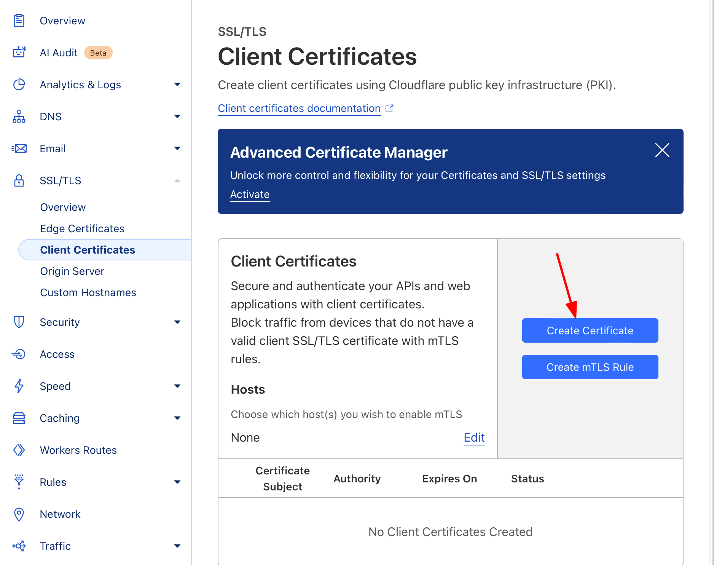Click the Email envelope icon

click(19, 148)
